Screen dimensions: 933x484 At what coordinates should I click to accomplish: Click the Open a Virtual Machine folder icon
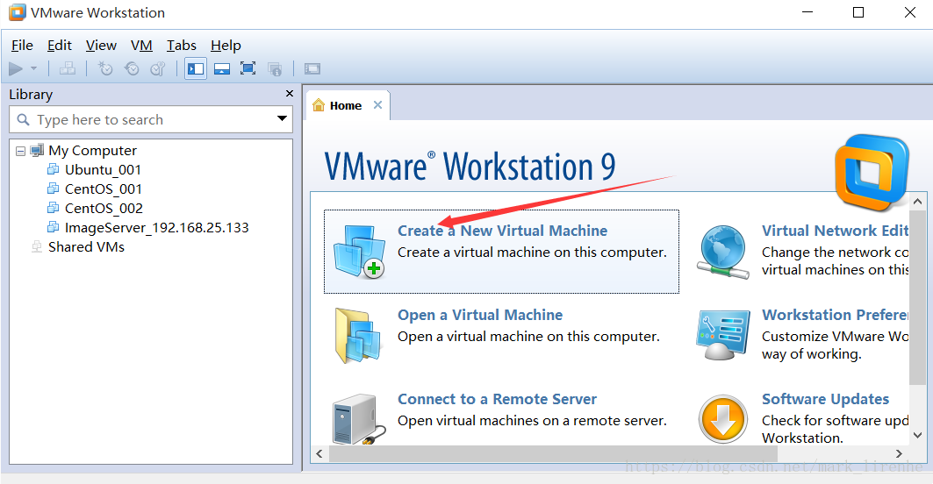point(357,335)
